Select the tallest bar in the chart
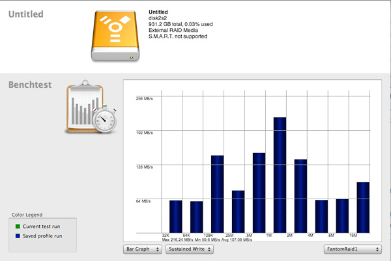This screenshot has width=391, height=261. click(x=280, y=174)
